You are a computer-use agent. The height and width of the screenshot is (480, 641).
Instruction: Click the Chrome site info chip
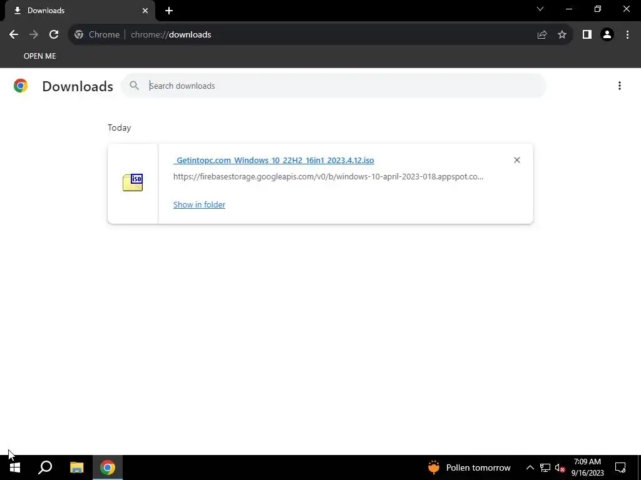[97, 35]
